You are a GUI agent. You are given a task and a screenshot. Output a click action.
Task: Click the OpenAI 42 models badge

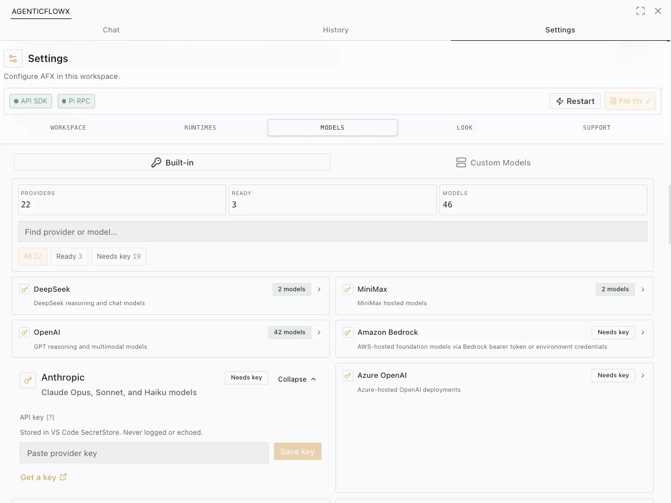click(290, 333)
